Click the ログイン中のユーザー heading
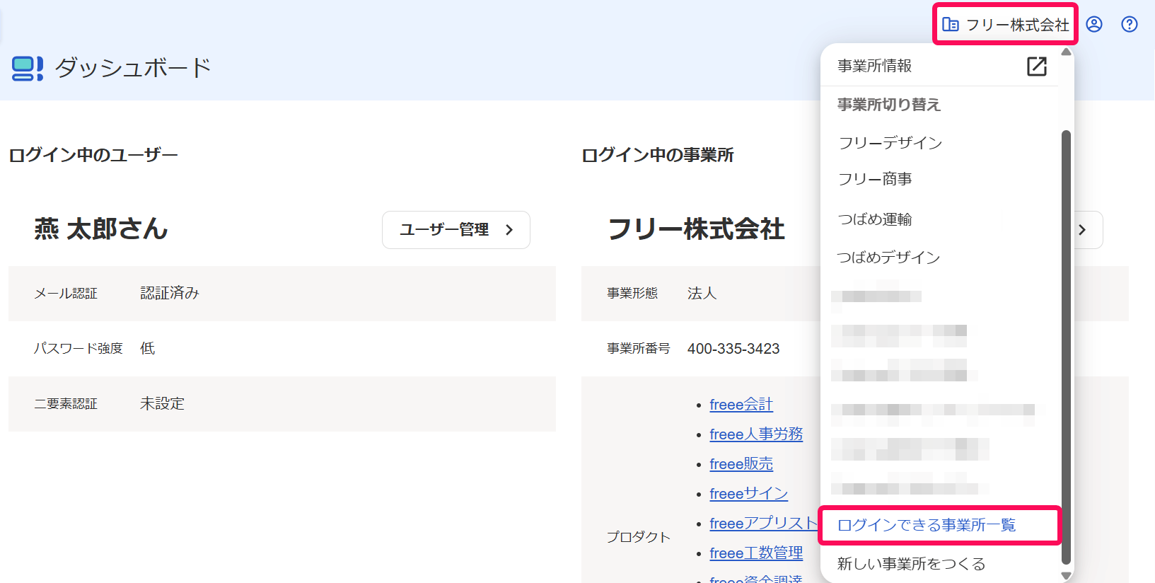 coord(93,155)
